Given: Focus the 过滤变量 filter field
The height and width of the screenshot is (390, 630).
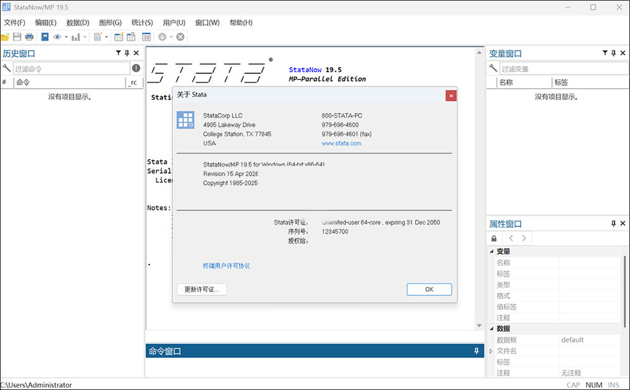Looking at the screenshot, I should pyautogui.click(x=564, y=68).
